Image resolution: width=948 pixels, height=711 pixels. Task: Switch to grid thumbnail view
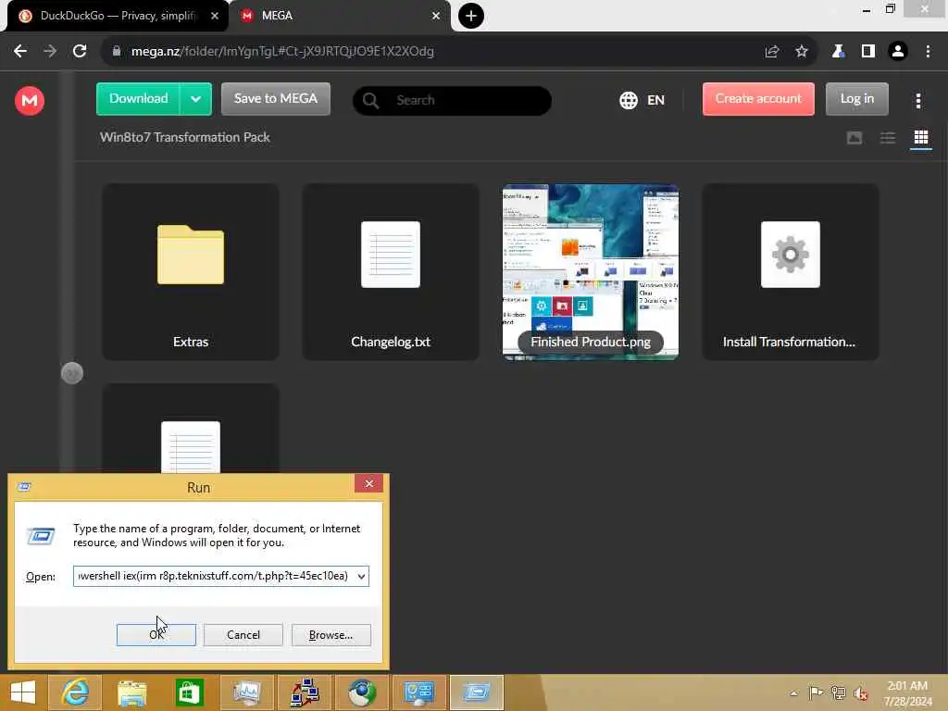(x=921, y=138)
